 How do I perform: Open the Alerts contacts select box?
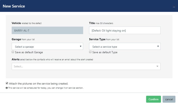tap(86, 66)
